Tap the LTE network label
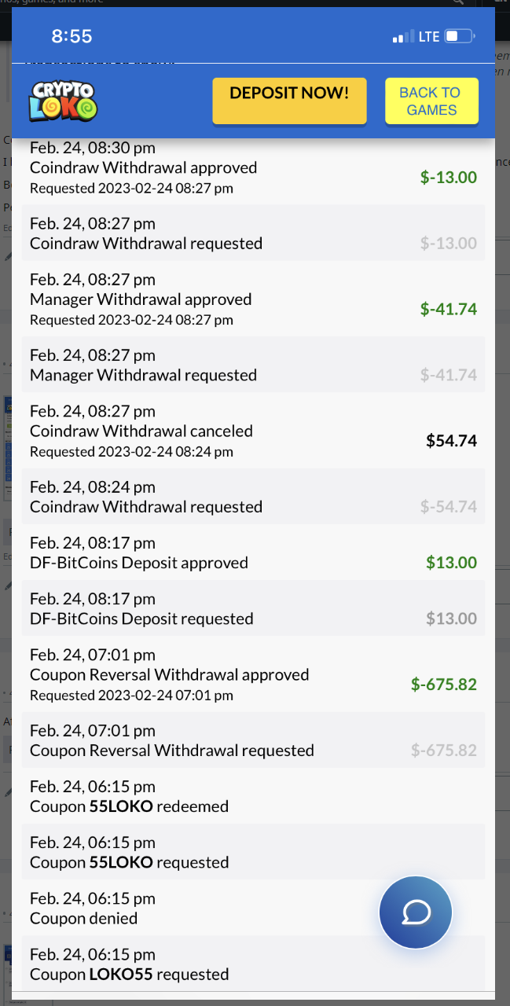The height and width of the screenshot is (1006, 510). tap(429, 37)
